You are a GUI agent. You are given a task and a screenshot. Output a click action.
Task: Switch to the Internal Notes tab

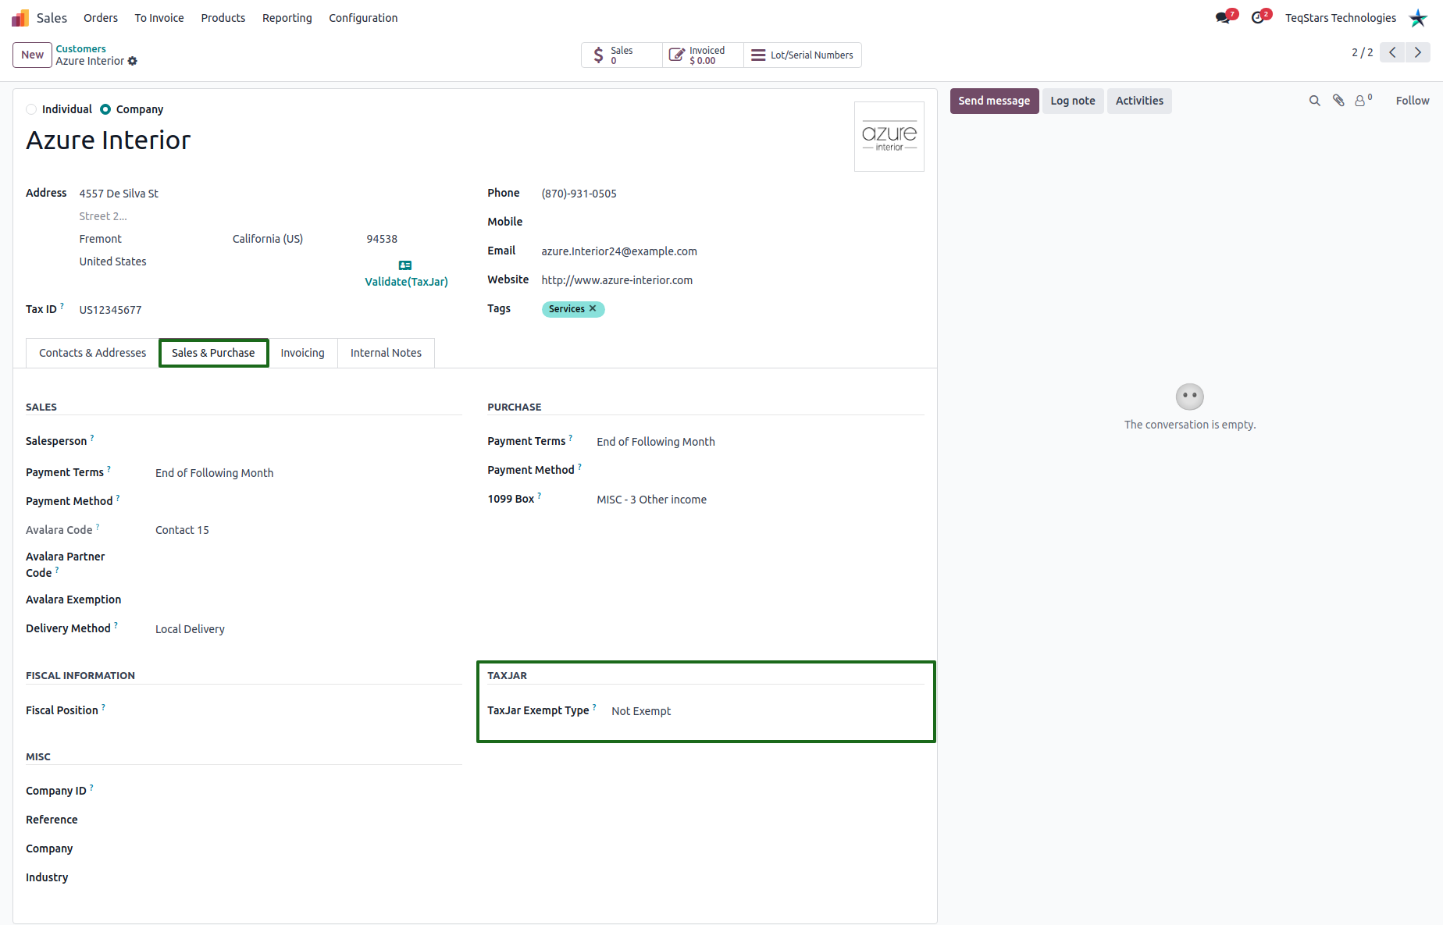pos(386,353)
